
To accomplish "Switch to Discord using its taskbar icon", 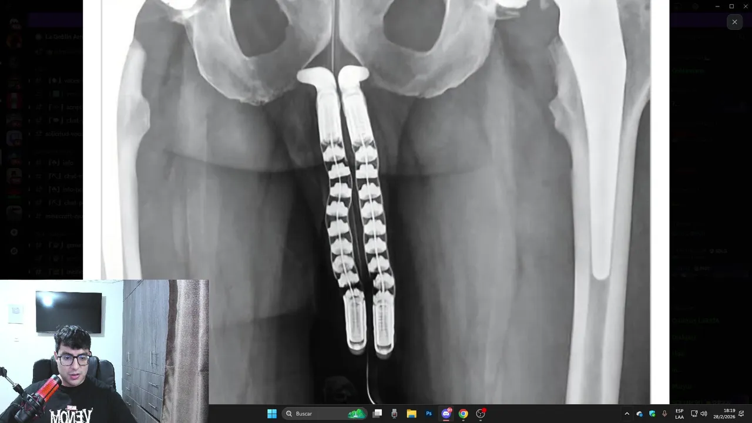I will pyautogui.click(x=446, y=414).
